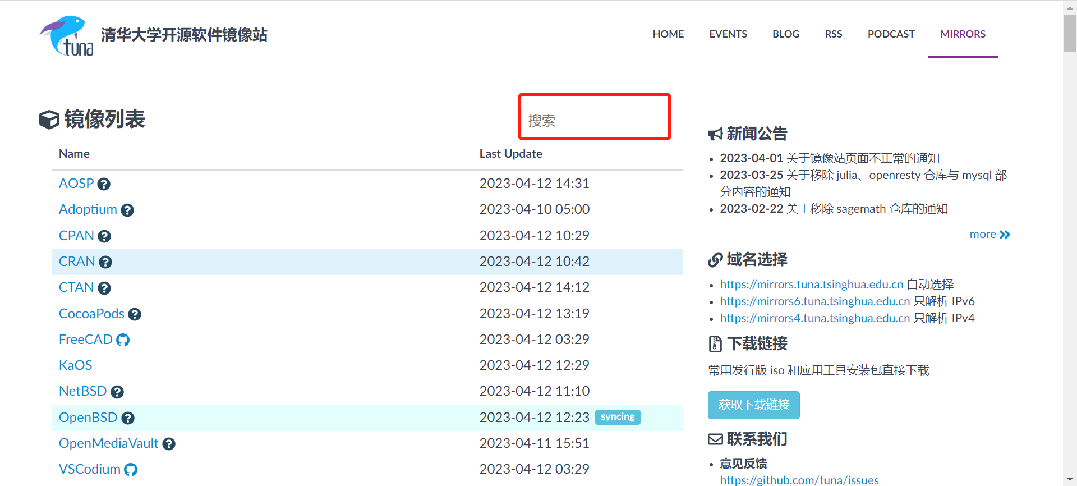Open the help icon next to CPAN

[104, 236]
